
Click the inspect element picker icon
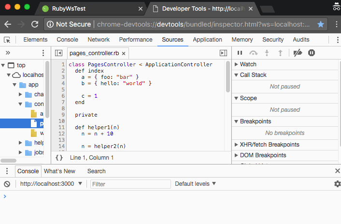7,40
